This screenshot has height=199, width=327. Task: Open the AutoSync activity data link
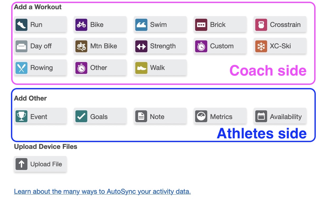(x=102, y=191)
